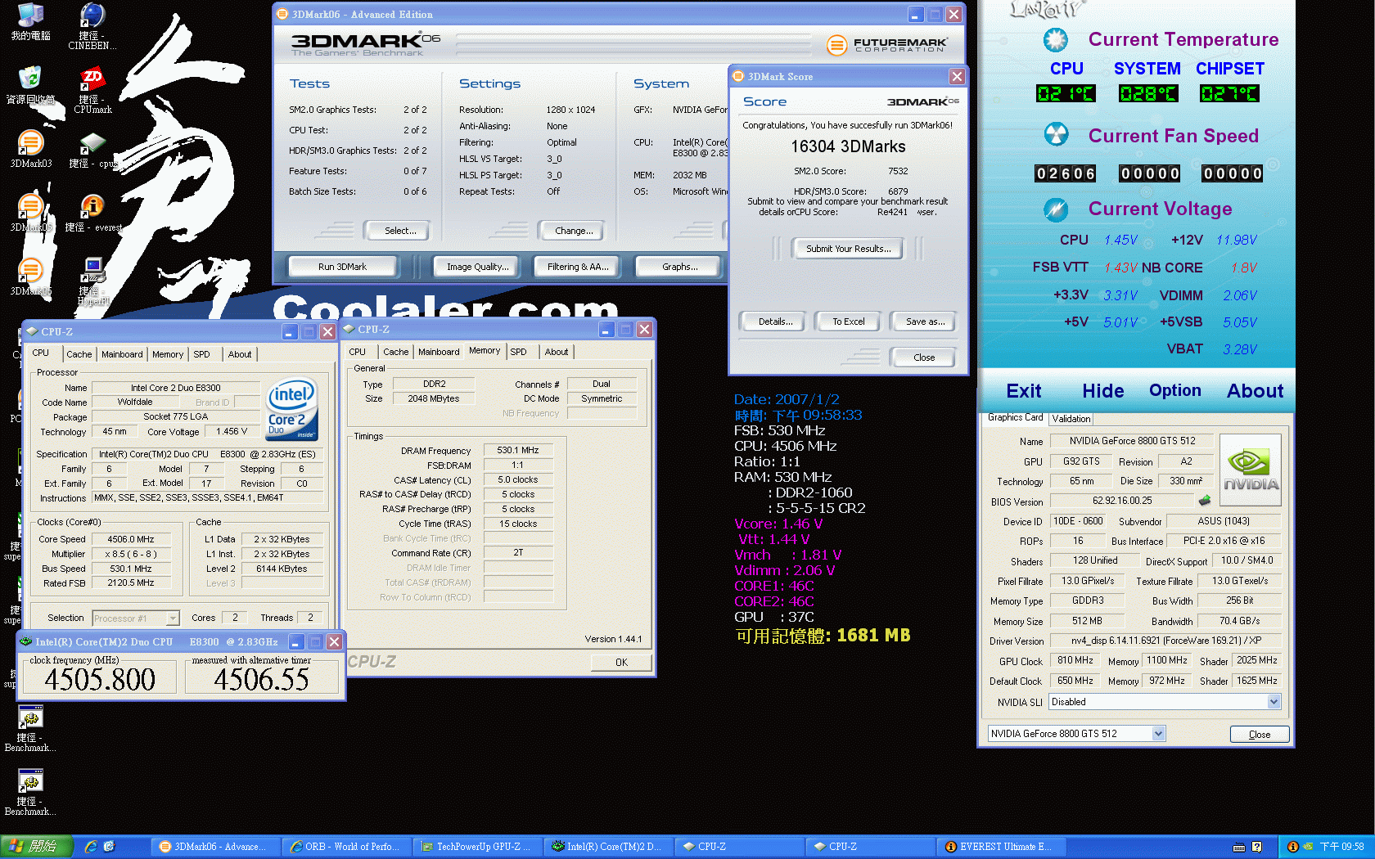Click the clock frequency 4505.800 readout
Image resolution: width=1375 pixels, height=859 pixels.
100,679
